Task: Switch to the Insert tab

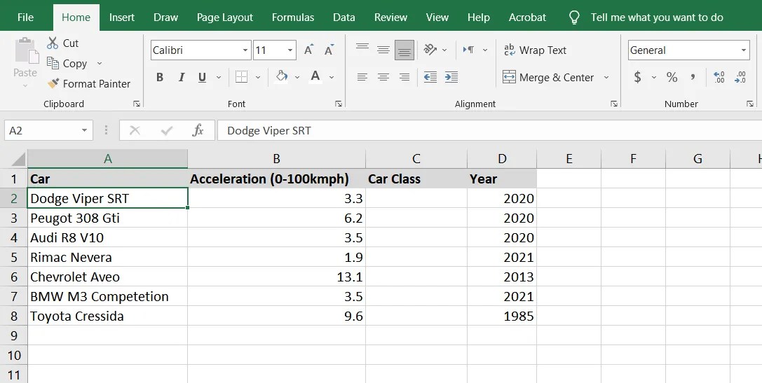Action: [122, 18]
